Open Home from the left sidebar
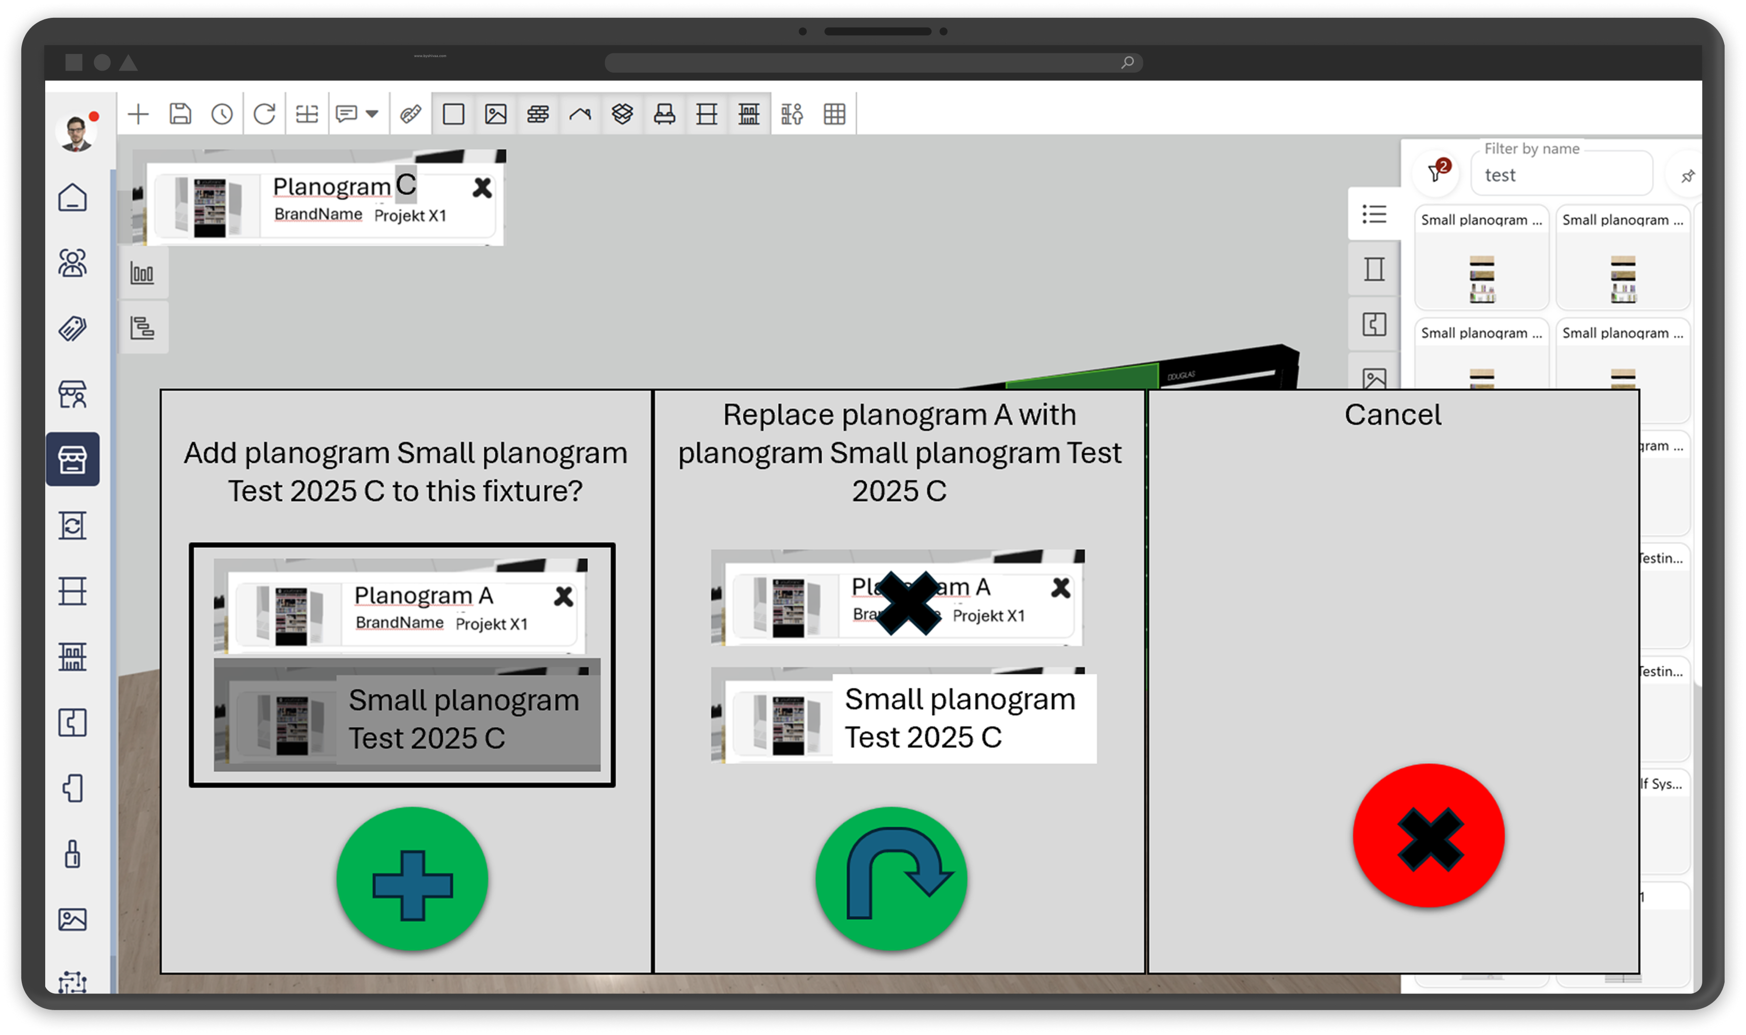This screenshot has height=1035, width=1746. pos(73,197)
